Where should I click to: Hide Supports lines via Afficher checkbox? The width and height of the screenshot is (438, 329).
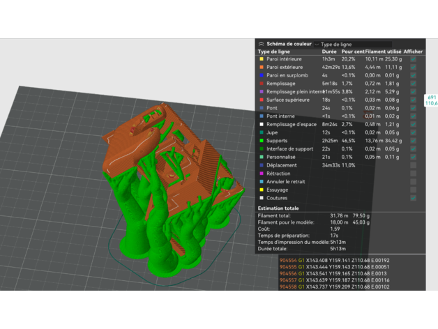point(414,141)
